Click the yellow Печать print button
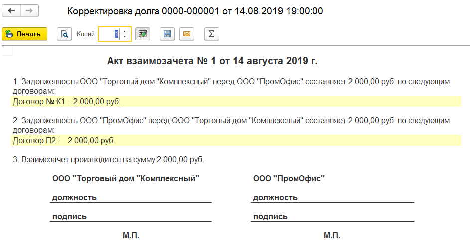The height and width of the screenshot is (243, 470). 24,34
